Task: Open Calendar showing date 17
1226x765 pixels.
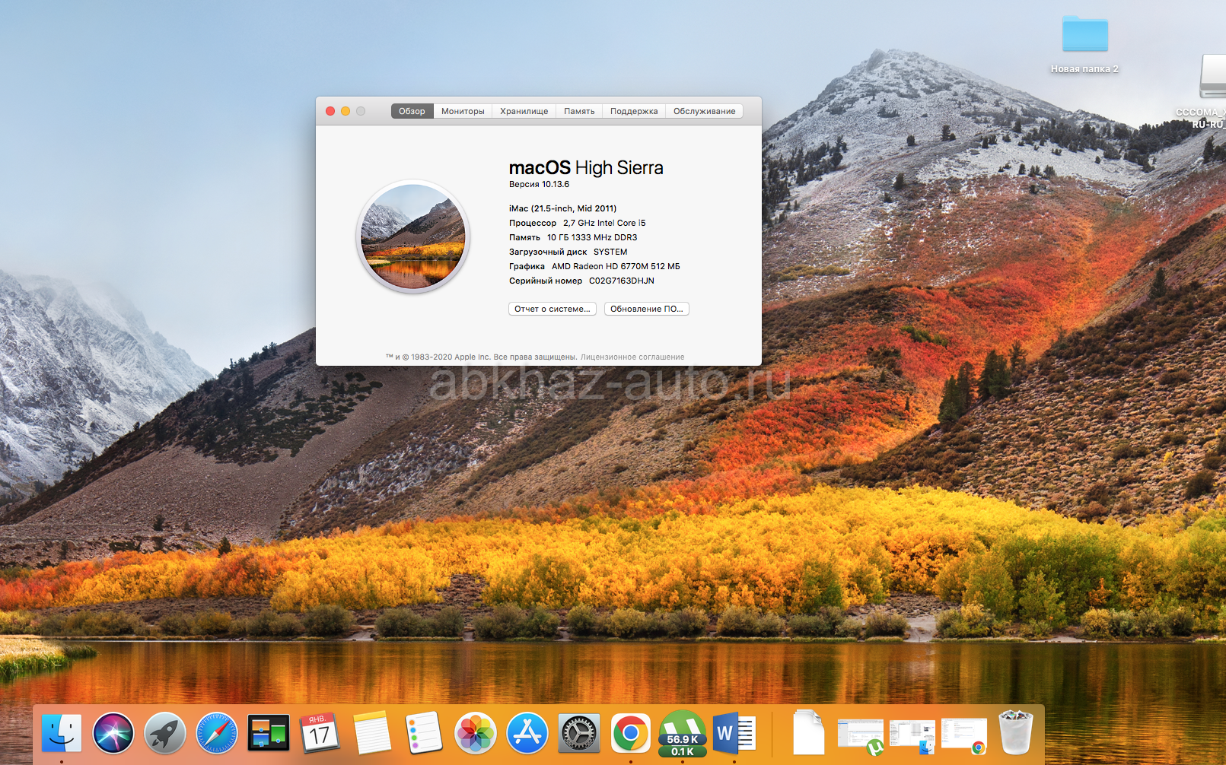Action: click(x=320, y=733)
